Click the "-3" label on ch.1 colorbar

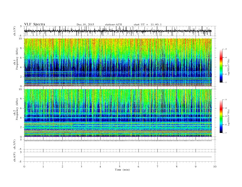[x=226, y=49]
